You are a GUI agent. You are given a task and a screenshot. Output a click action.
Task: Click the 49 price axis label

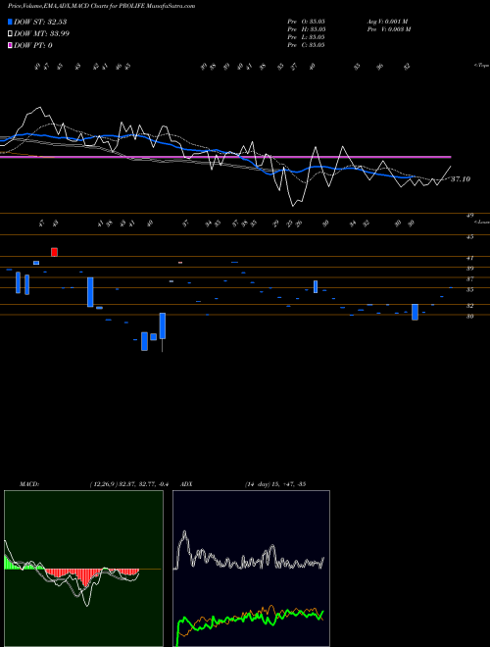pos(469,216)
